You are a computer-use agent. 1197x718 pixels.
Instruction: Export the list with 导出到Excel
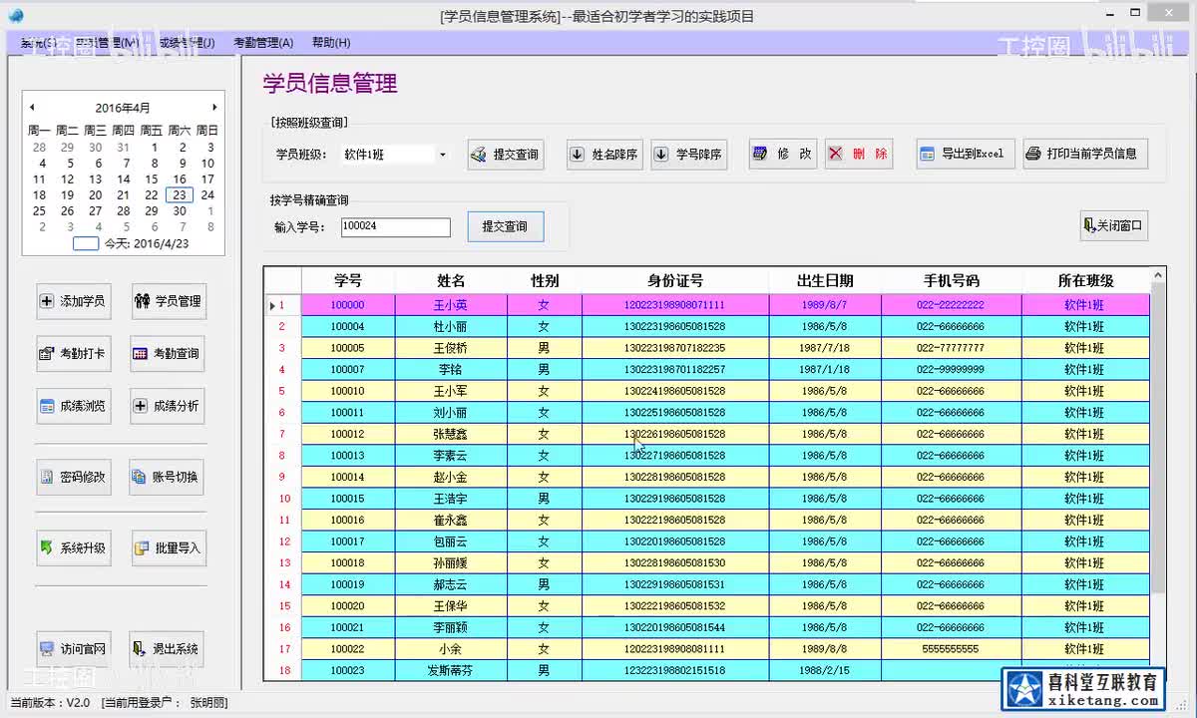(x=966, y=154)
